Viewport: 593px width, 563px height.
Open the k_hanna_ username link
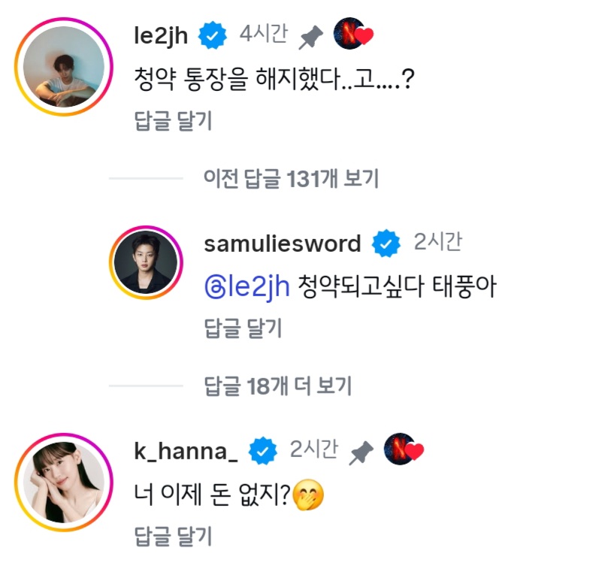click(186, 452)
